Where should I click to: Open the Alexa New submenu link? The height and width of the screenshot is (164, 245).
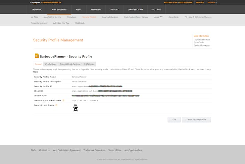coord(158,17)
